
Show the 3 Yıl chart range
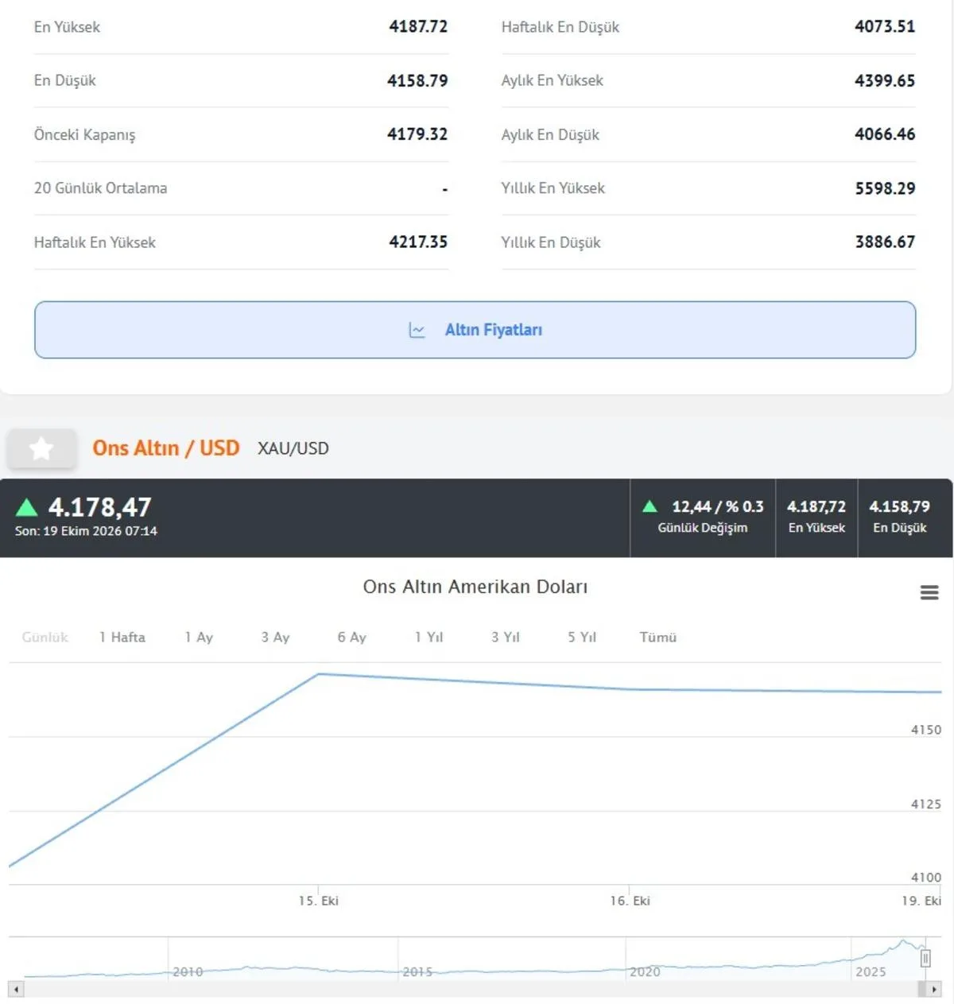point(505,638)
